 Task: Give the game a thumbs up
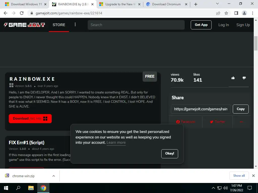233,78
